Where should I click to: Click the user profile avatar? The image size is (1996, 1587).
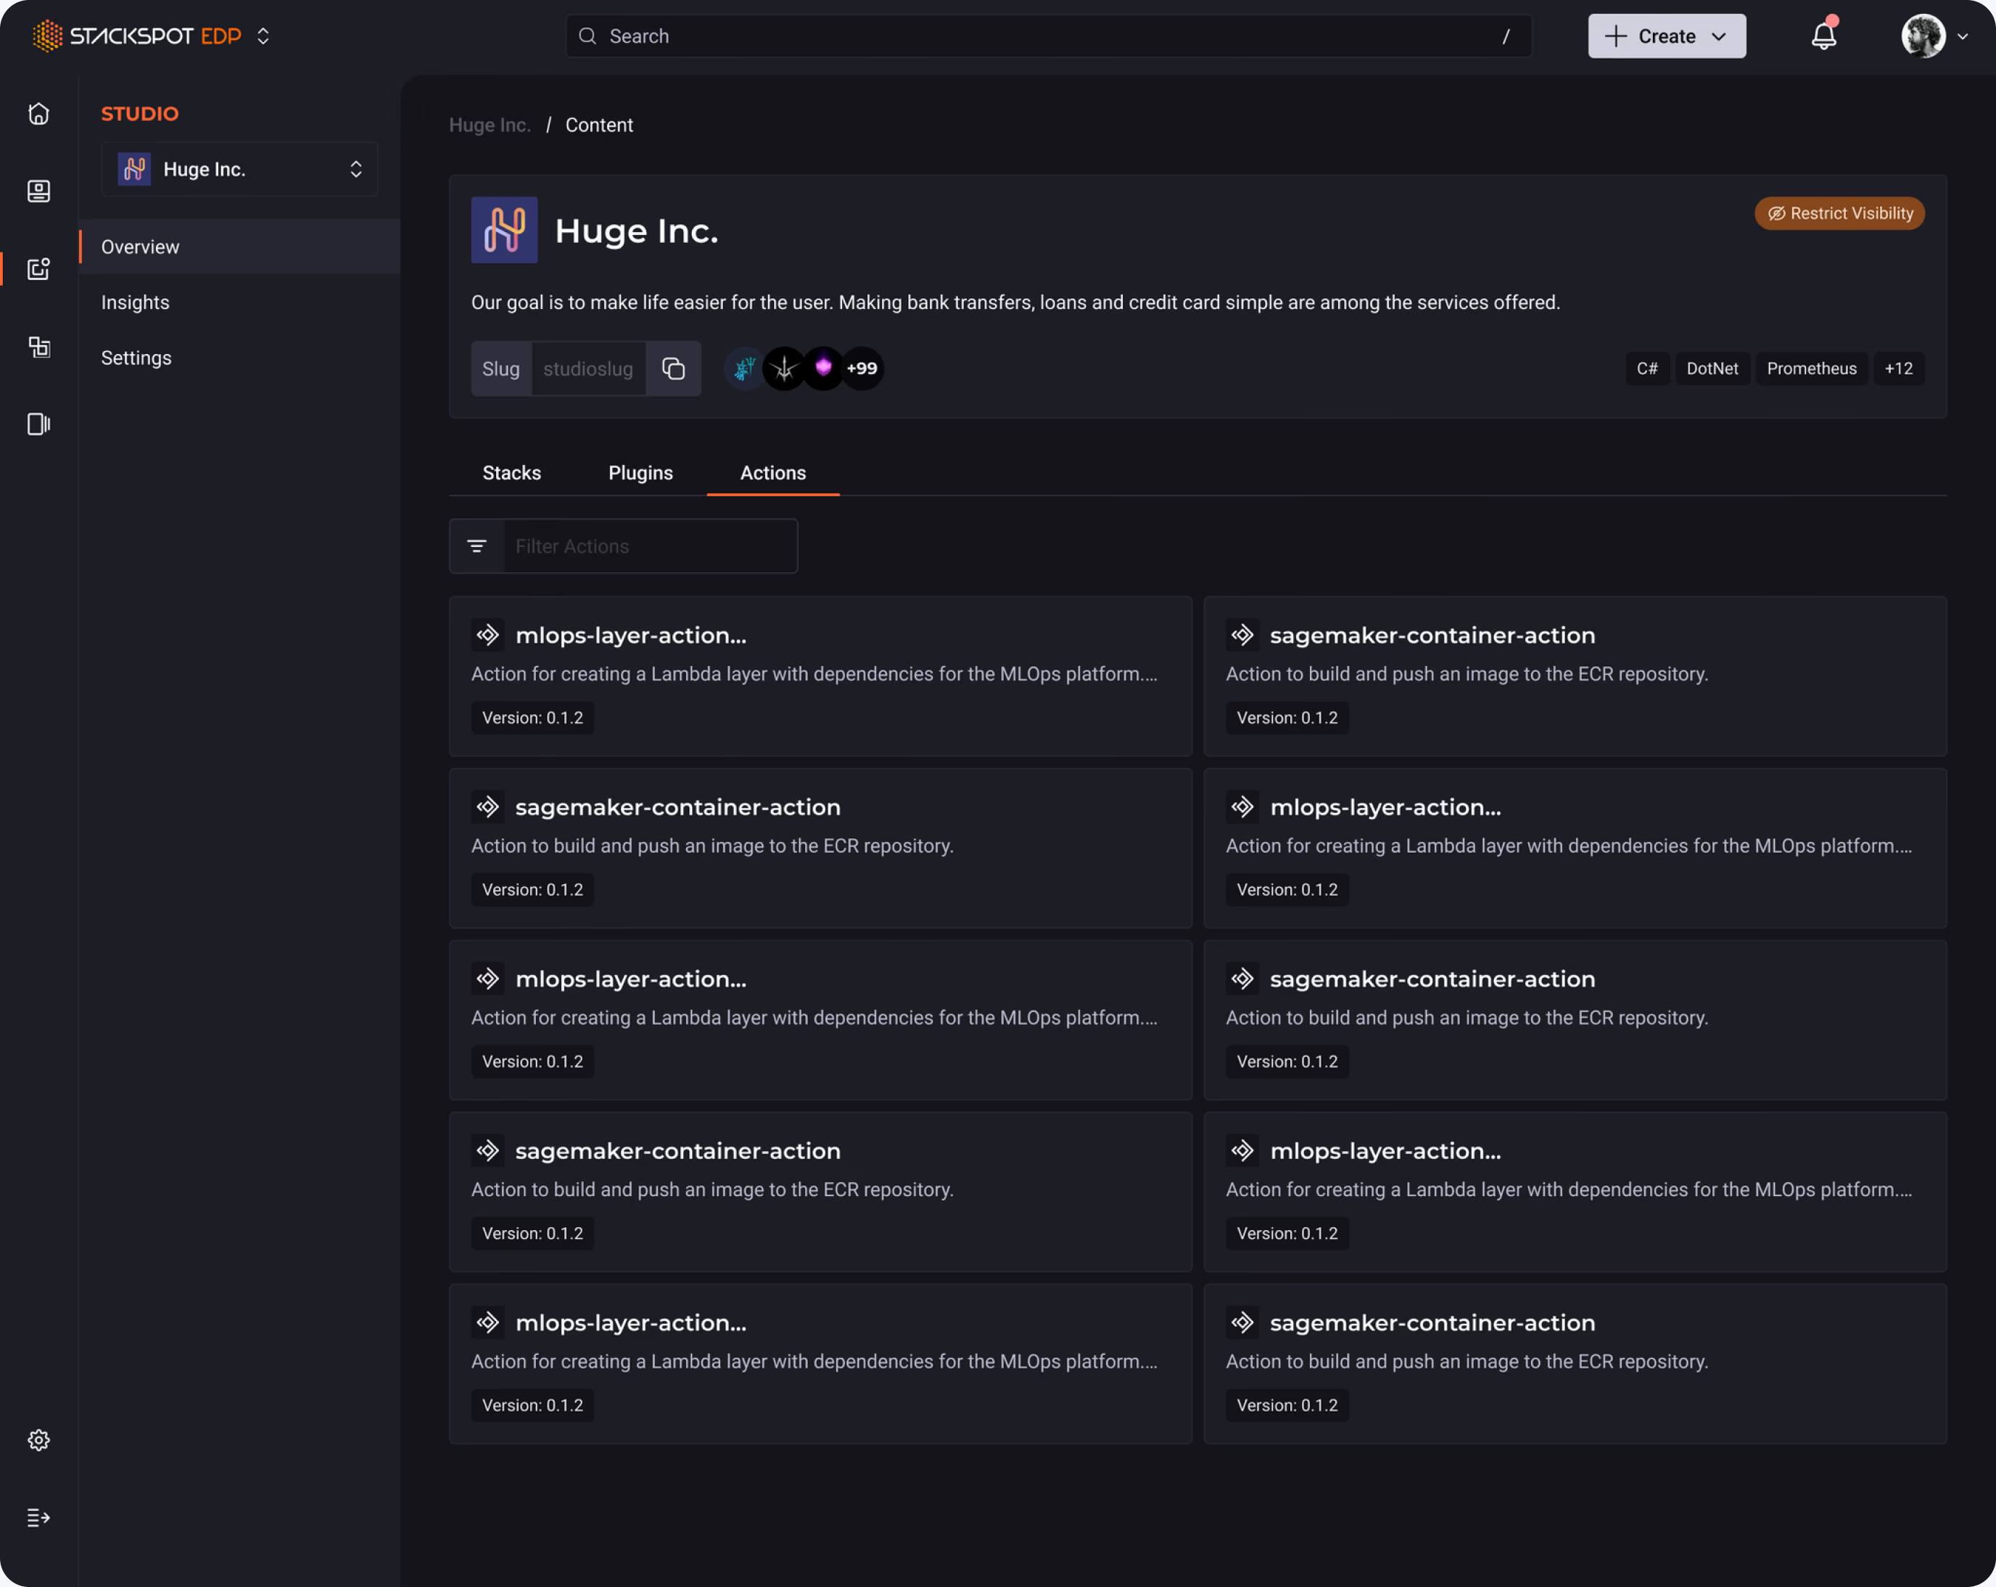pos(1923,36)
